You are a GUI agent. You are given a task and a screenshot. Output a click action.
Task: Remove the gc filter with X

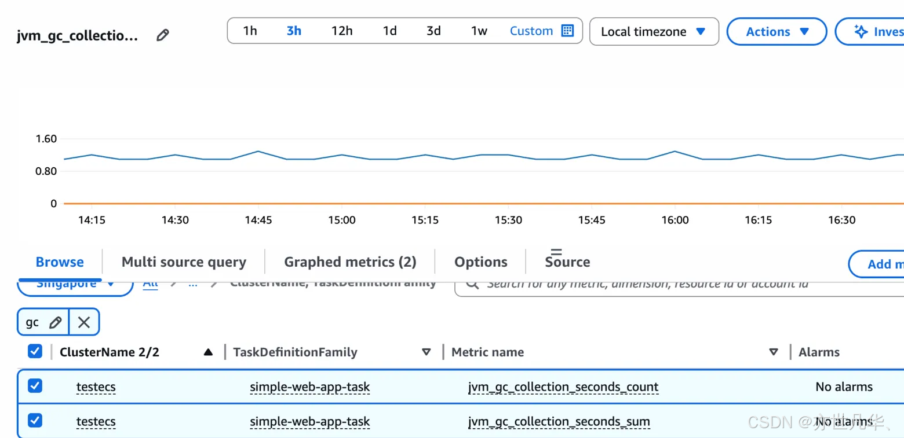pyautogui.click(x=84, y=322)
